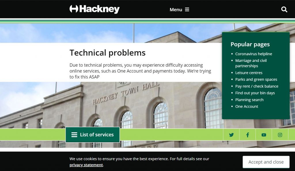The image size is (295, 171).
Task: Open Find out your bin days
Action: point(255,93)
